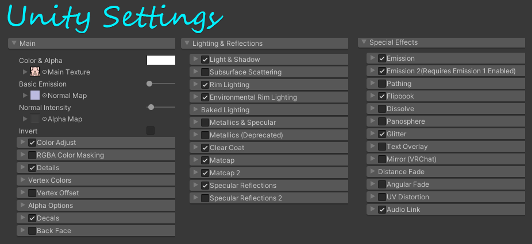The width and height of the screenshot is (532, 244).
Task: Enable the Subsurface Scattering checkbox
Action: click(x=205, y=72)
